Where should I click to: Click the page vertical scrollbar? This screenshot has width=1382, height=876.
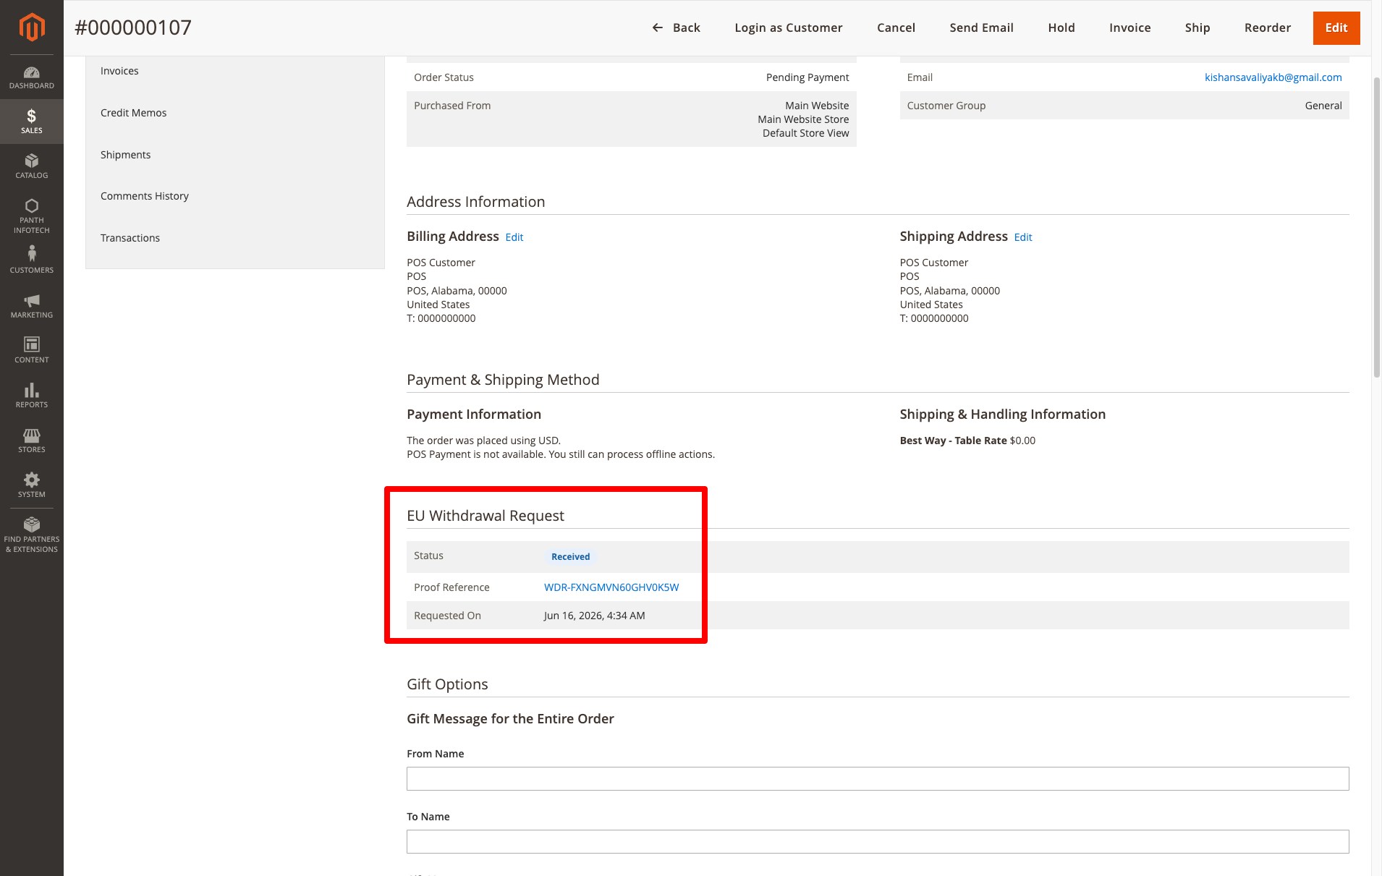[1376, 226]
